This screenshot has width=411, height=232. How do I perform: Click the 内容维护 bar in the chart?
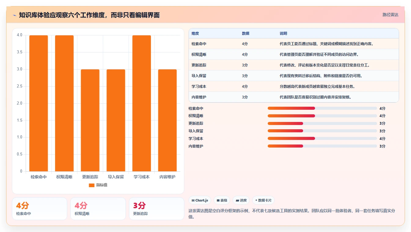pos(167,120)
